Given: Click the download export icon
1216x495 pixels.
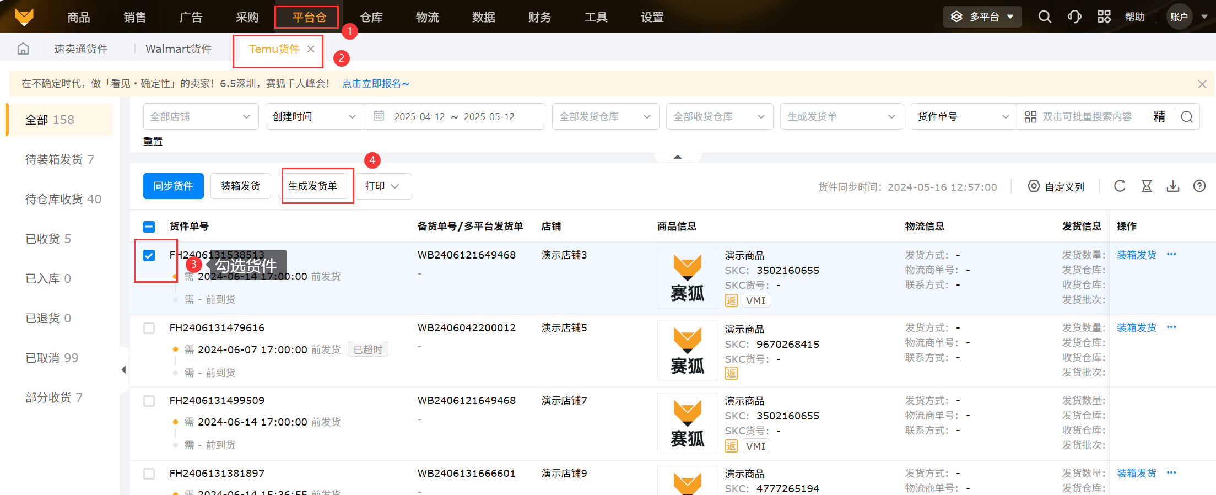Looking at the screenshot, I should [x=1173, y=186].
